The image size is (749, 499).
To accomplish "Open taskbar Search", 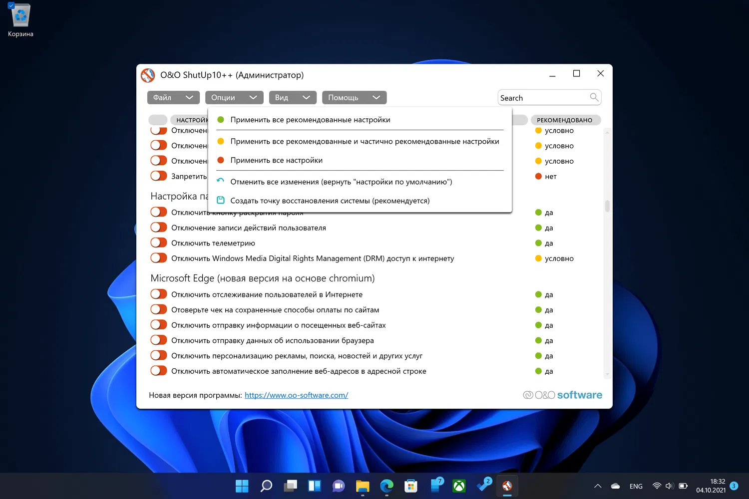I will (x=266, y=486).
